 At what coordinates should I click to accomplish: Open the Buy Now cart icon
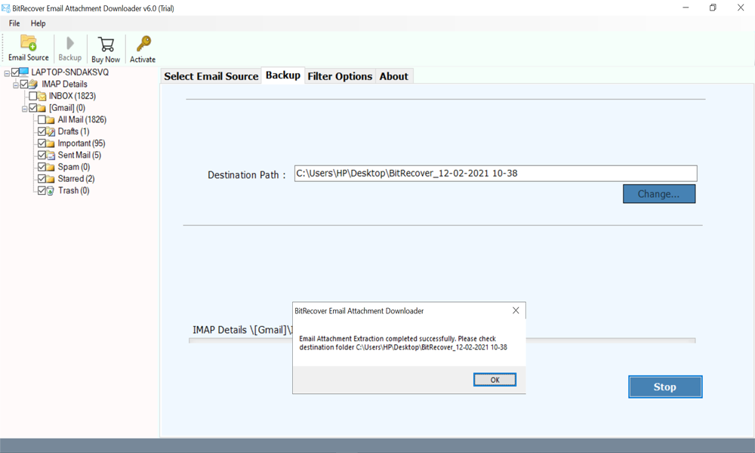coord(106,45)
